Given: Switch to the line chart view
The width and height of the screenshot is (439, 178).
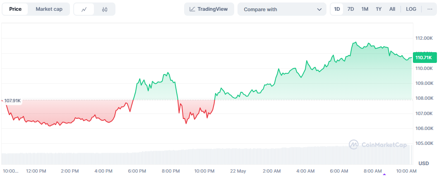Looking at the screenshot, I should click(84, 9).
